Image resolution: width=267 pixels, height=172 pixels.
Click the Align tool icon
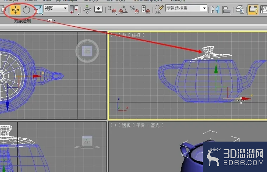pyautogui.click(x=226, y=10)
